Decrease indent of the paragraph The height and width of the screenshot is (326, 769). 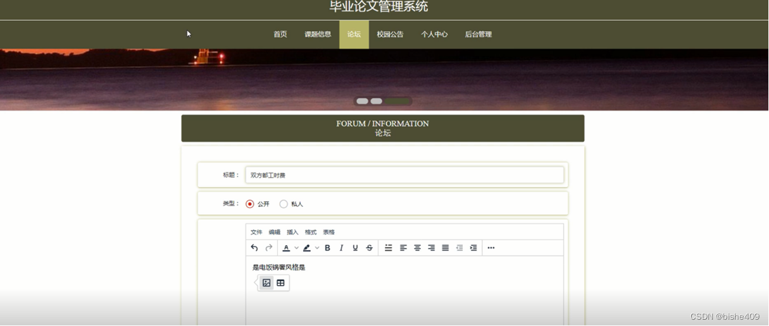tap(460, 248)
